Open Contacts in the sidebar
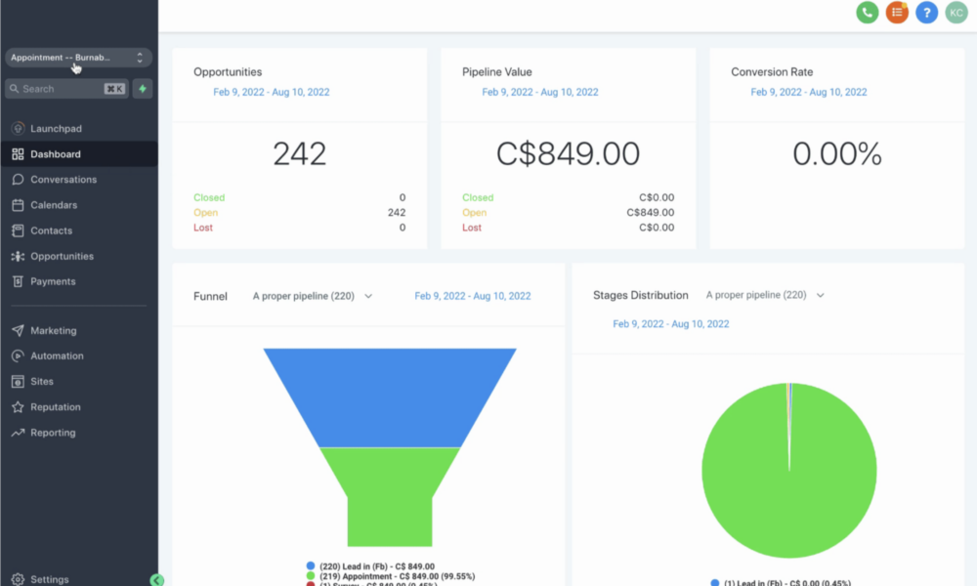Screen dimensions: 977x586 tap(51, 230)
